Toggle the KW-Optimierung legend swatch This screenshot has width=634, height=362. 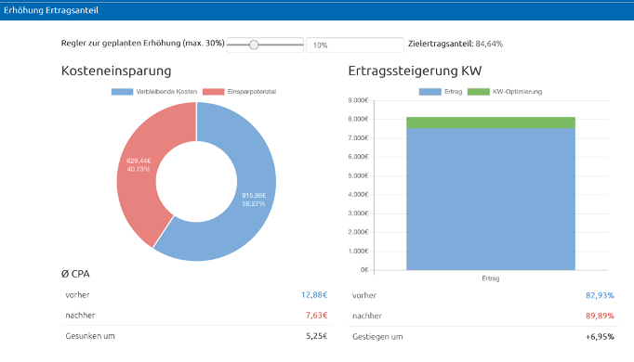pyautogui.click(x=479, y=92)
